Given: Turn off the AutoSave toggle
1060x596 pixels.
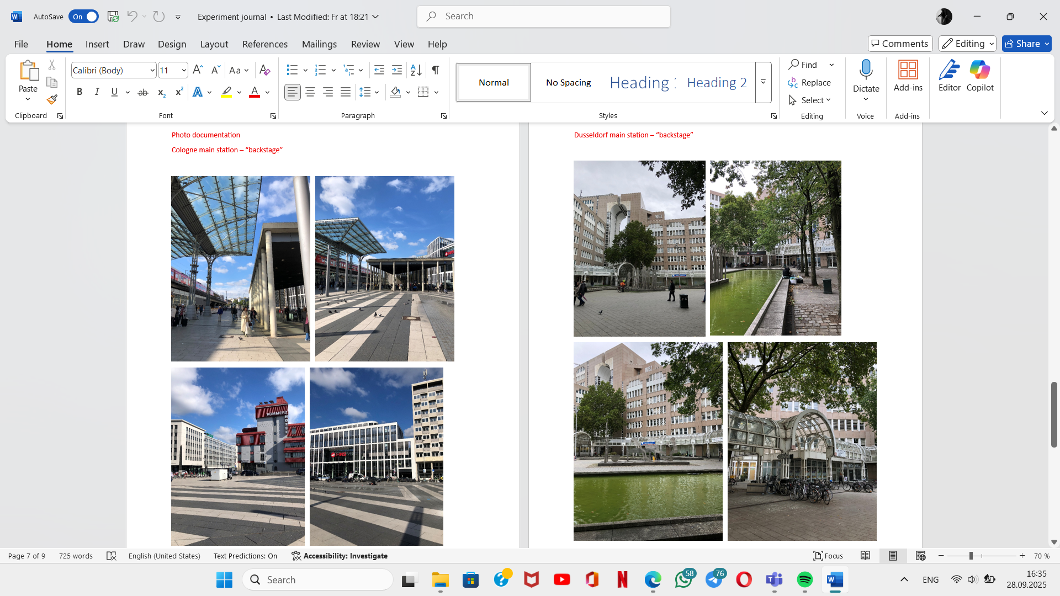Looking at the screenshot, I should click(84, 17).
